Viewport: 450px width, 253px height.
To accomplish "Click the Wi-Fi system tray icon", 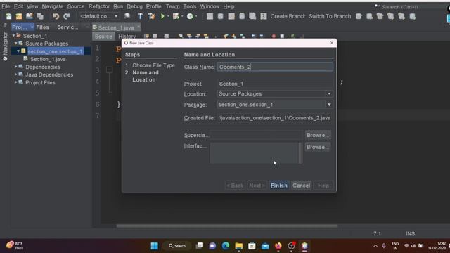I will click(x=406, y=246).
